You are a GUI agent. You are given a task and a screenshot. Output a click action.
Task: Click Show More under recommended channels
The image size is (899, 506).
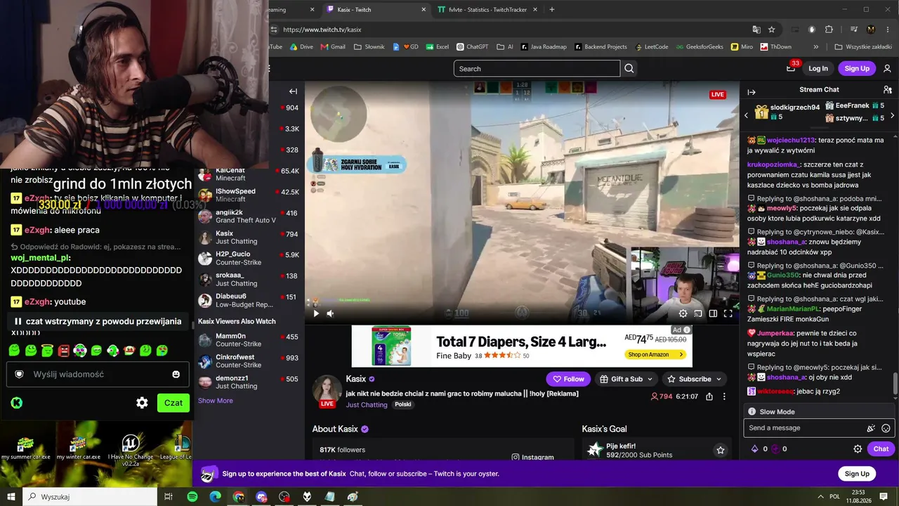click(215, 401)
